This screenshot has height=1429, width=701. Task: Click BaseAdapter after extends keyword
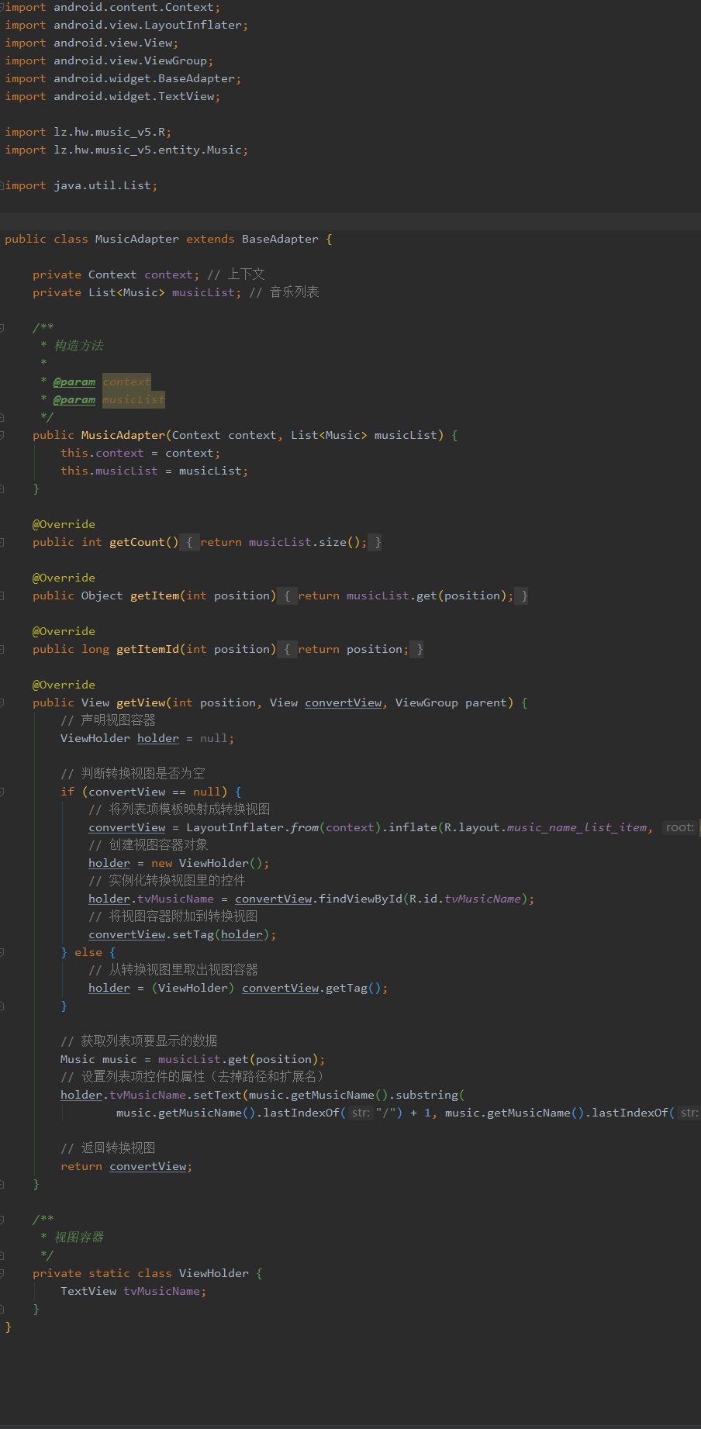(x=280, y=239)
